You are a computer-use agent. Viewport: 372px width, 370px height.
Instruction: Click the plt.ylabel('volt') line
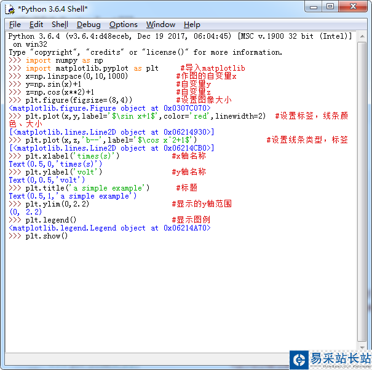coord(64,172)
